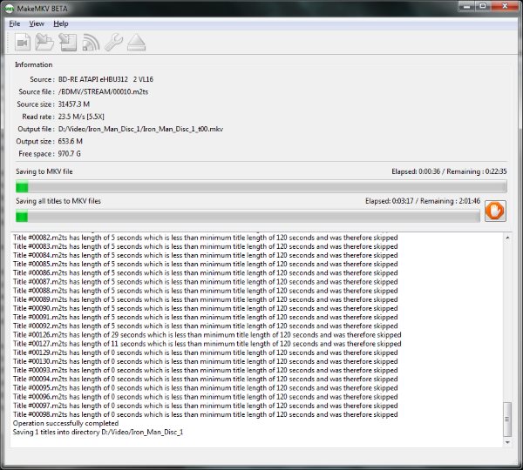This screenshot has height=470, width=523.
Task: Open Preferences via the wrench icon
Action: (x=113, y=43)
